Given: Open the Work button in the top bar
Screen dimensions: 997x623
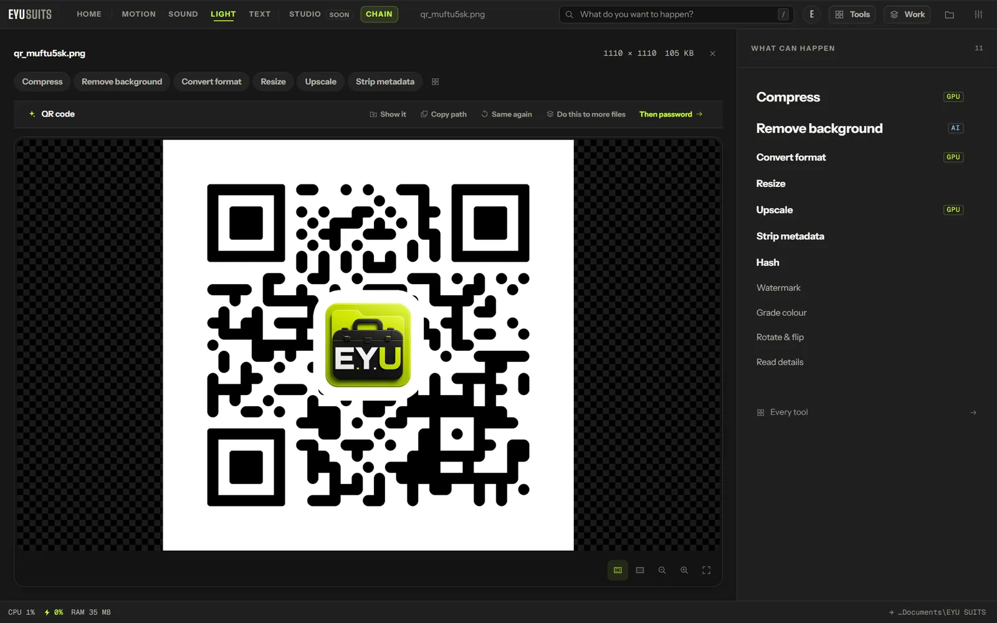Looking at the screenshot, I should [907, 14].
